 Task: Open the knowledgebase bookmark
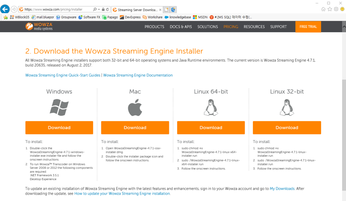coord(178,17)
